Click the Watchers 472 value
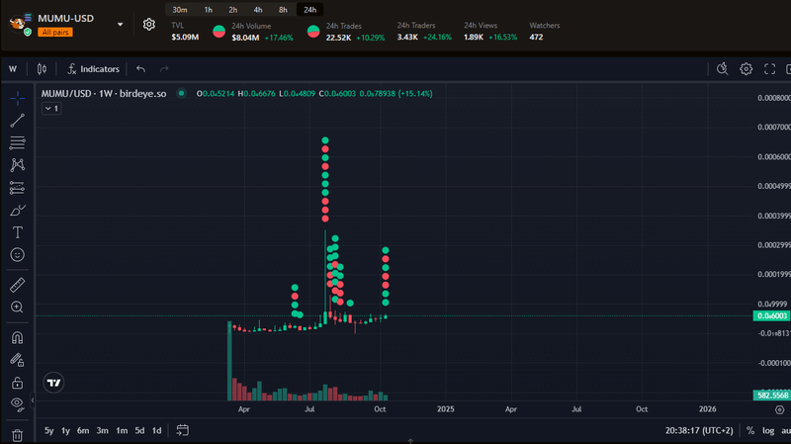Screen dimensions: 791x444 click(x=536, y=38)
